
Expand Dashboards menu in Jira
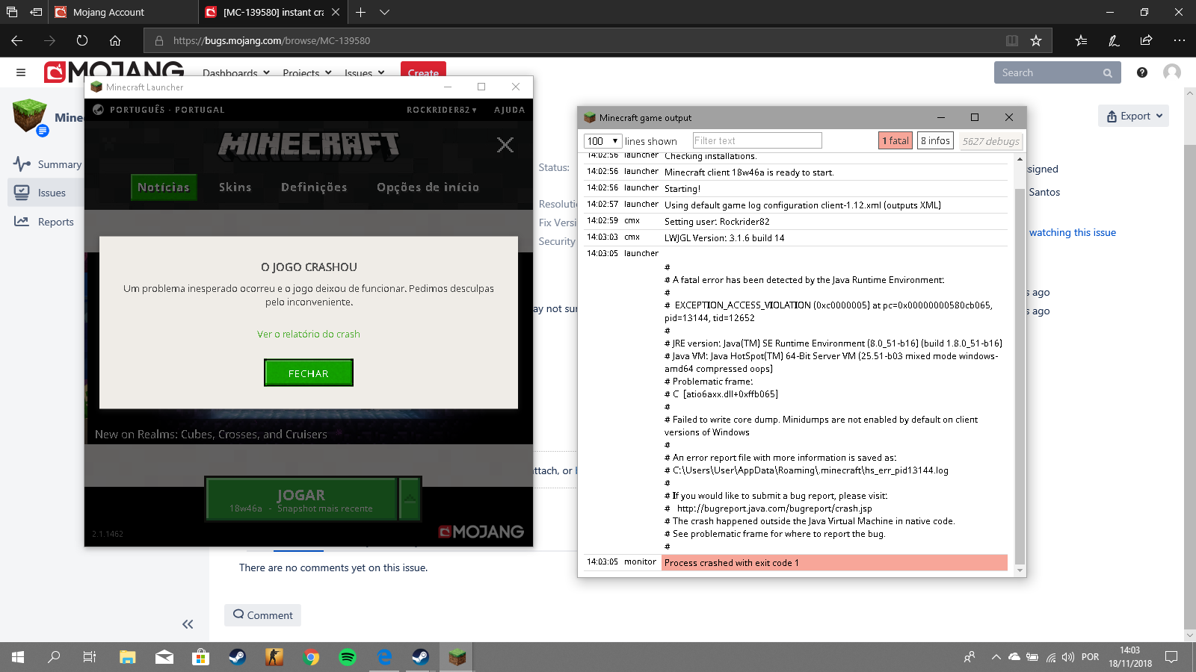point(235,72)
